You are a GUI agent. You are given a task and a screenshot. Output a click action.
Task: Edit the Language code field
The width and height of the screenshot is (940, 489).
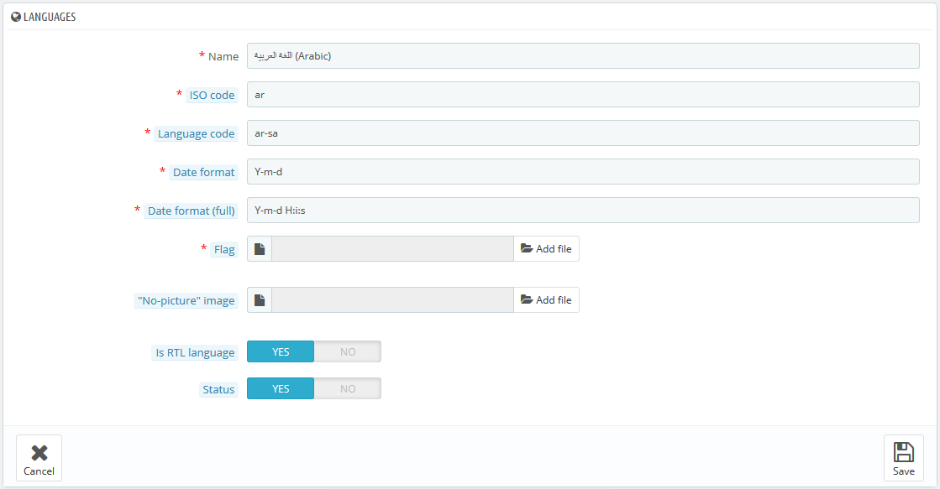coord(583,133)
